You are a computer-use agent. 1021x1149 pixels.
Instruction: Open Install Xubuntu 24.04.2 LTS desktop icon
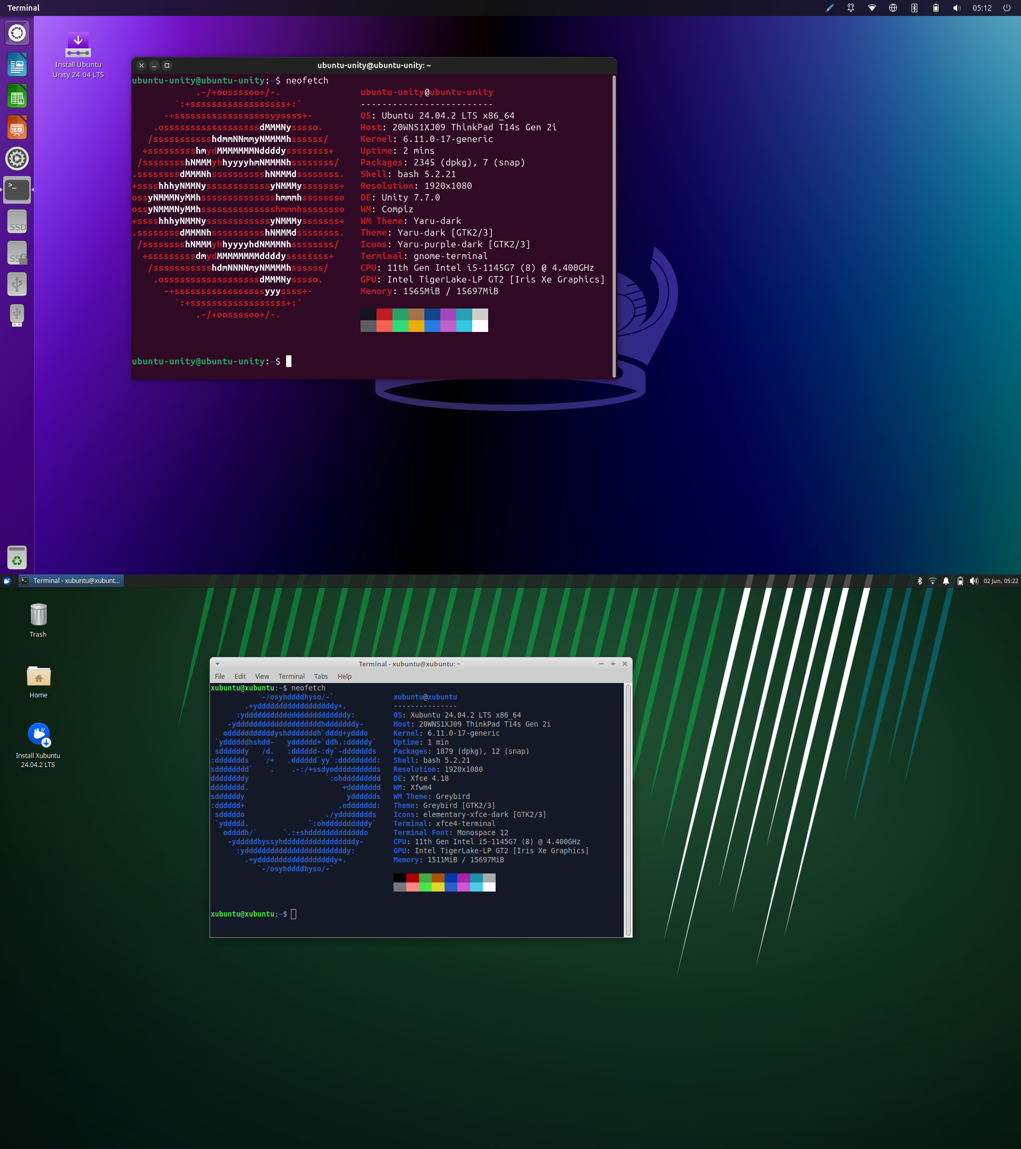38,745
